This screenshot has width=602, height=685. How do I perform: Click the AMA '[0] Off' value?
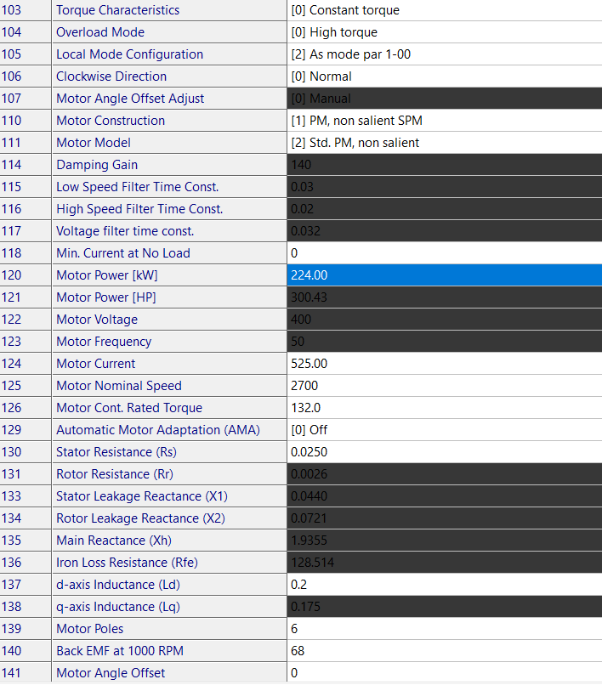[310, 430]
